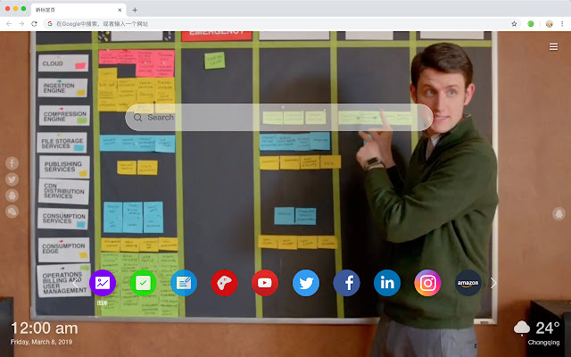Open the purple wallpaper gallery shortcut
Viewport: 571px width, 357px height.
(x=103, y=283)
